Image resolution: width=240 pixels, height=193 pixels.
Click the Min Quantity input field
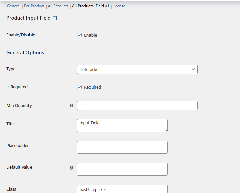tap(137, 106)
